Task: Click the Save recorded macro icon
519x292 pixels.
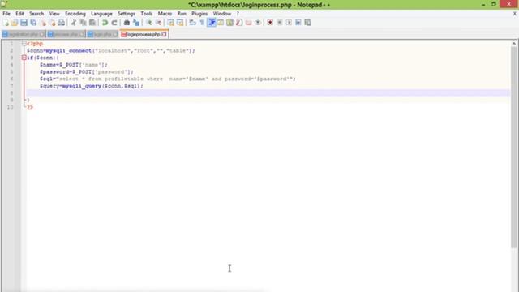Action: tap(307, 23)
